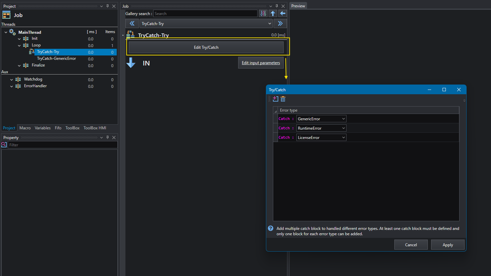Click the delete catch block trash icon

point(283,99)
